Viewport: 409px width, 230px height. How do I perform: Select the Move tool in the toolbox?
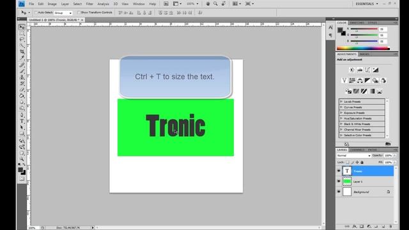click(22, 27)
